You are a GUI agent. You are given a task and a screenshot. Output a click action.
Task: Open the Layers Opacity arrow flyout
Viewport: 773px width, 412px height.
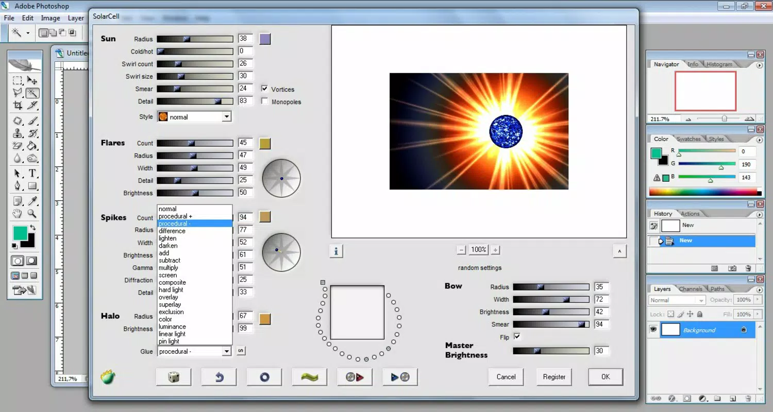click(757, 300)
